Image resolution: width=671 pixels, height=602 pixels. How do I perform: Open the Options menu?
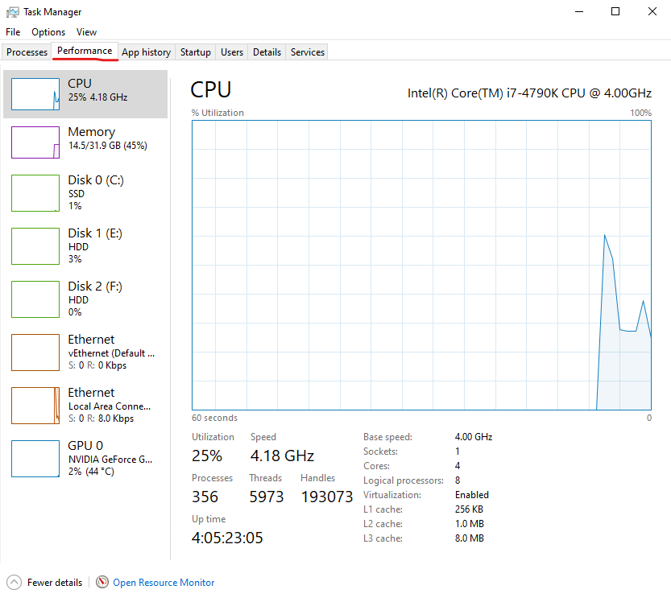tap(48, 32)
